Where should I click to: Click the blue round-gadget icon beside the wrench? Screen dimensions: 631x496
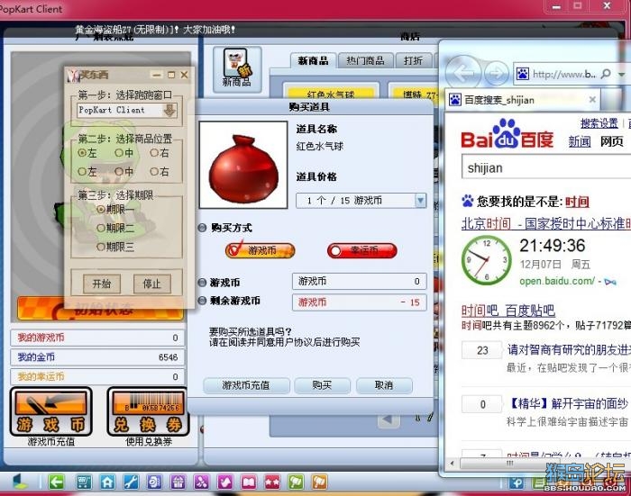coord(154,482)
